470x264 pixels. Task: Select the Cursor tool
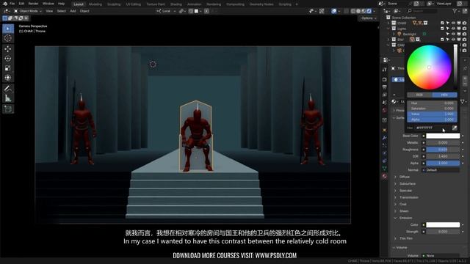[x=8, y=38]
